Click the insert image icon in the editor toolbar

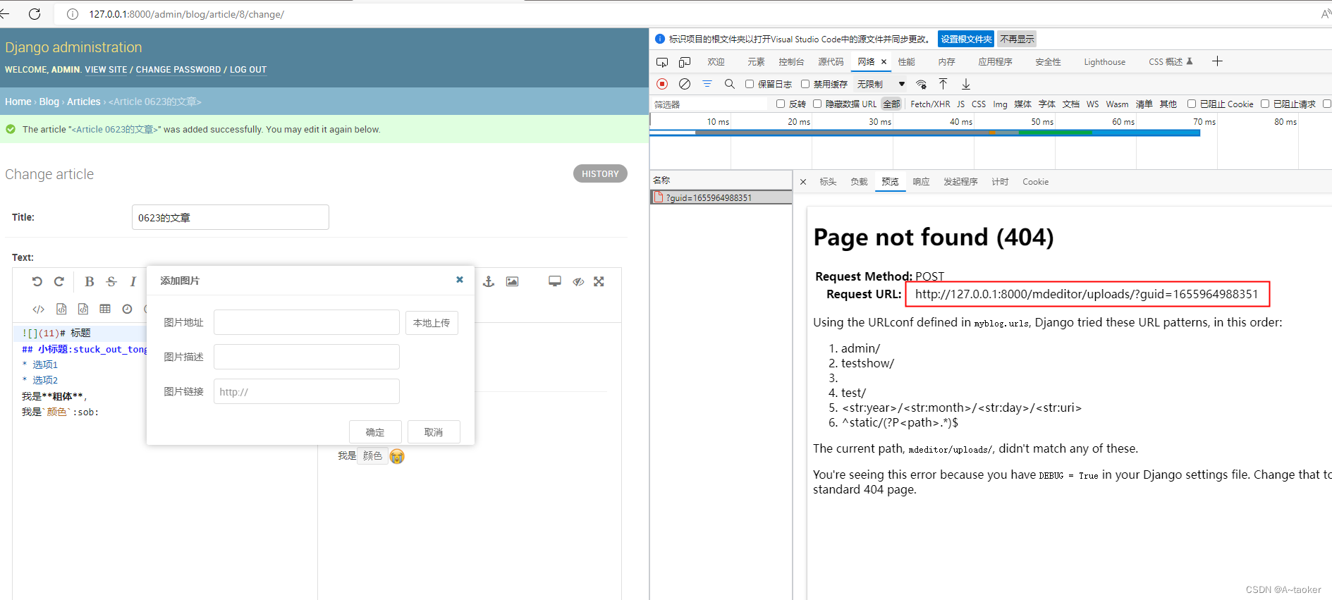(512, 281)
